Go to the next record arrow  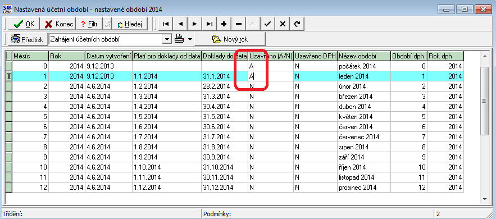click(x=194, y=24)
